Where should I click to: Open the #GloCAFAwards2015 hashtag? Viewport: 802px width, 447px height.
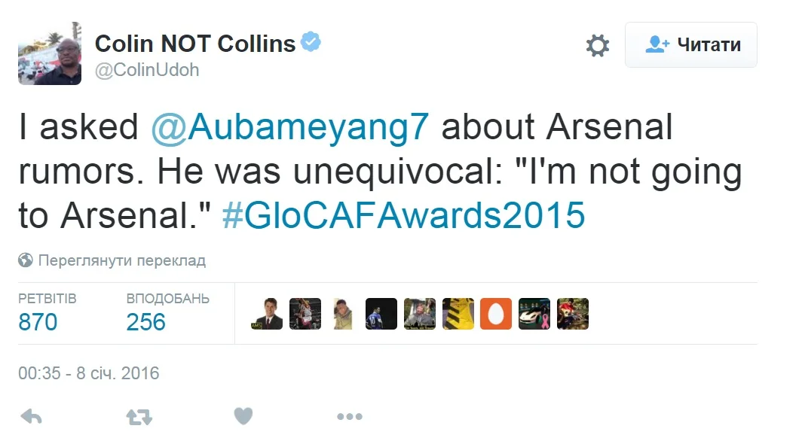pos(403,215)
